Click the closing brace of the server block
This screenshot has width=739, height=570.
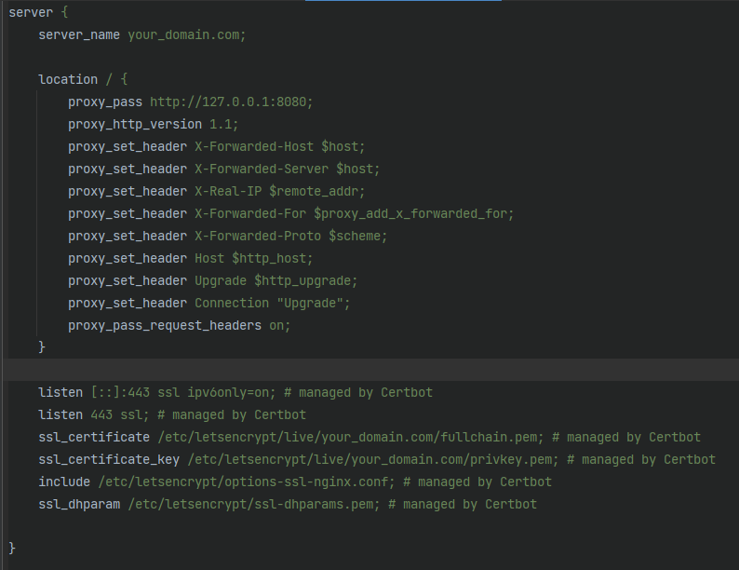pyautogui.click(x=12, y=549)
